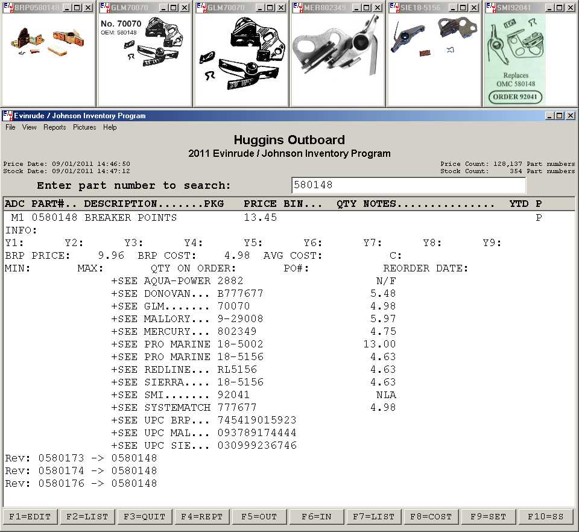Click the F9=SET button
Image resolution: width=579 pixels, height=532 pixels.
pyautogui.click(x=488, y=516)
